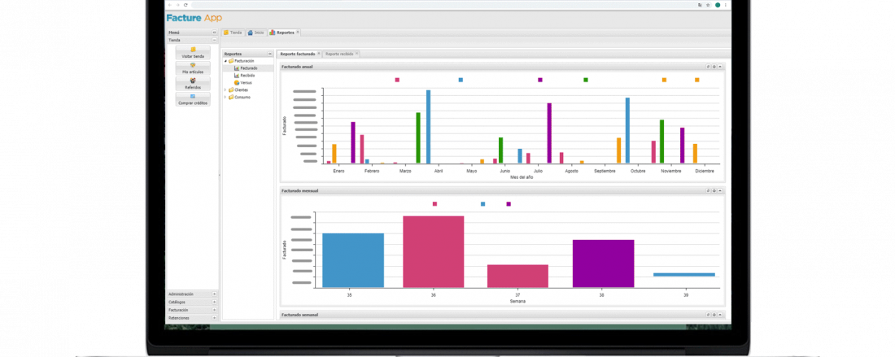Switch to the Inicio tab
The image size is (895, 357).
point(255,33)
